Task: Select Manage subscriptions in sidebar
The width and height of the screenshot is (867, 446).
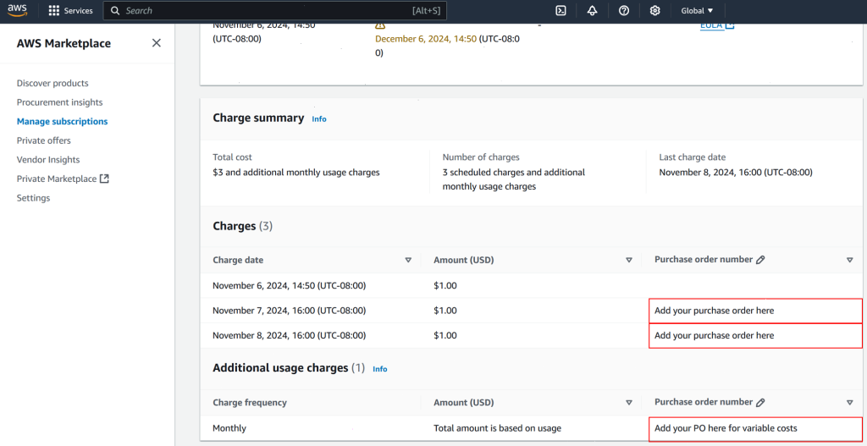Action: tap(62, 121)
